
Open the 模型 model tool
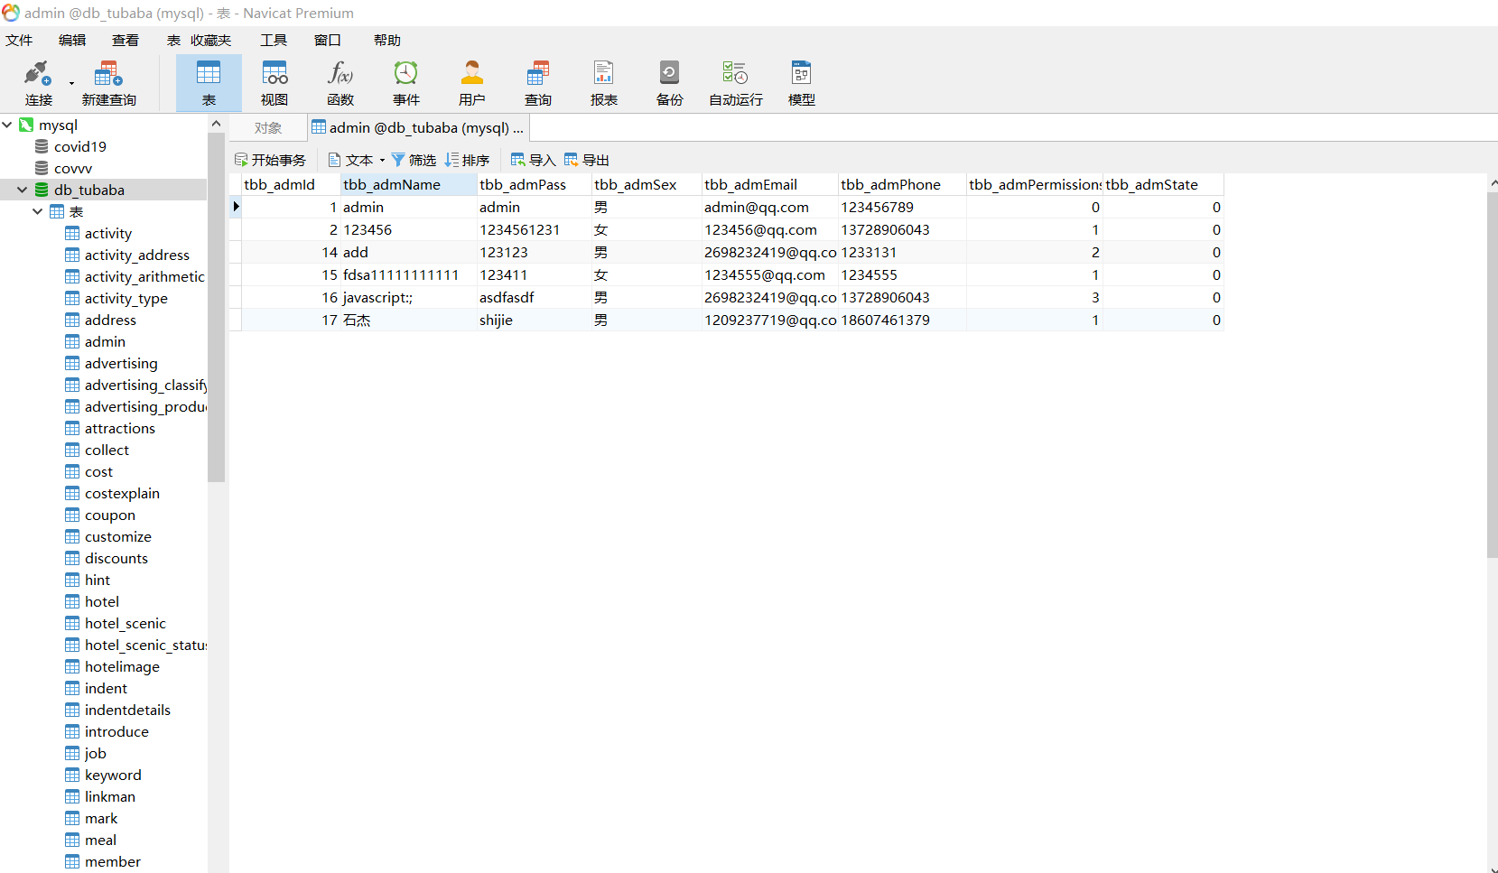tap(802, 83)
